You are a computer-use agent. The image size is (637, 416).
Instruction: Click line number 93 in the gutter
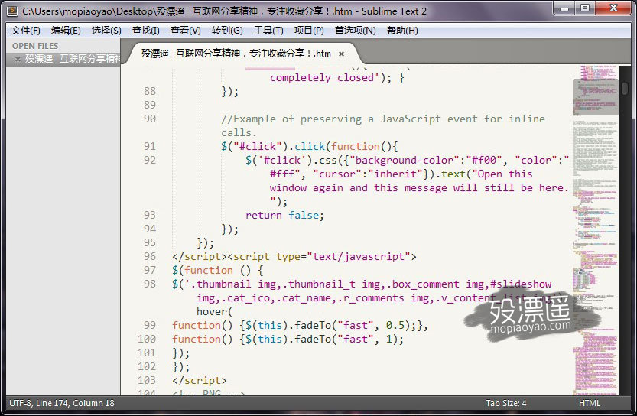click(150, 215)
